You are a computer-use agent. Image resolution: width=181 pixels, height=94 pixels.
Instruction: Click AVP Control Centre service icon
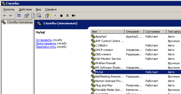(x=93, y=41)
